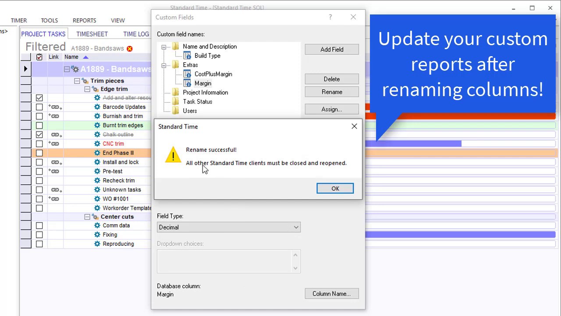Close the Standard Time message dialog
The height and width of the screenshot is (316, 561).
point(354,126)
